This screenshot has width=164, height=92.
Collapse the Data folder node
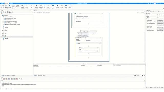click(2, 35)
